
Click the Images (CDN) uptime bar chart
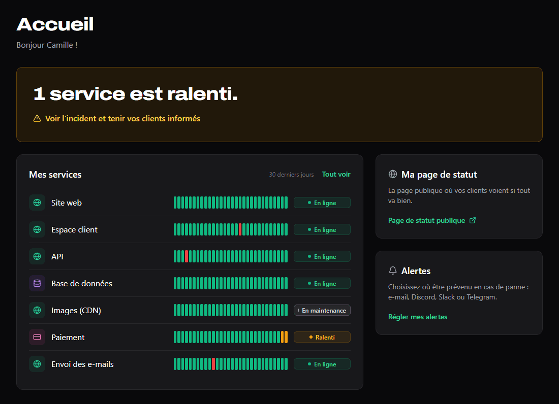(x=231, y=310)
